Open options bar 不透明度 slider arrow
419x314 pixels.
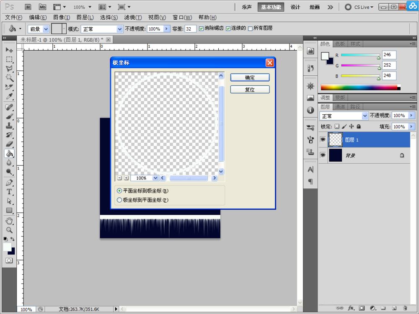(167, 28)
